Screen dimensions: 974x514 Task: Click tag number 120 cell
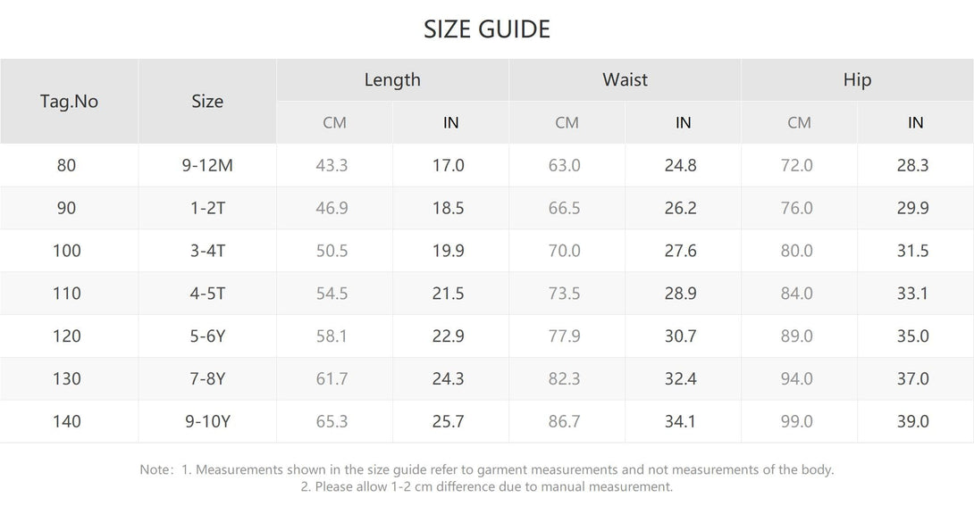click(66, 336)
